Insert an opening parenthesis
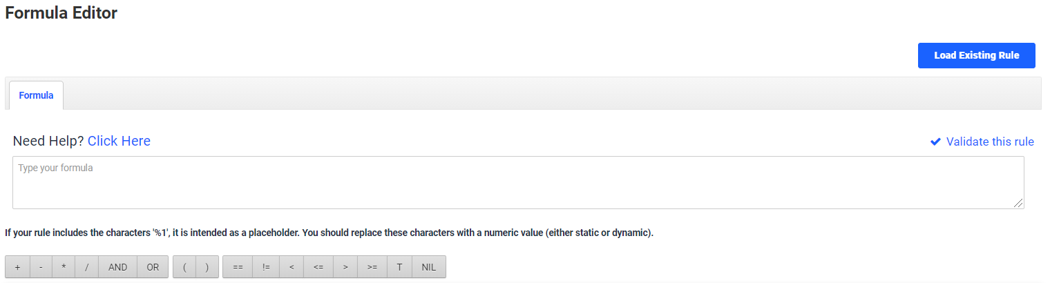Screen dimensions: 1050x283 tap(184, 267)
